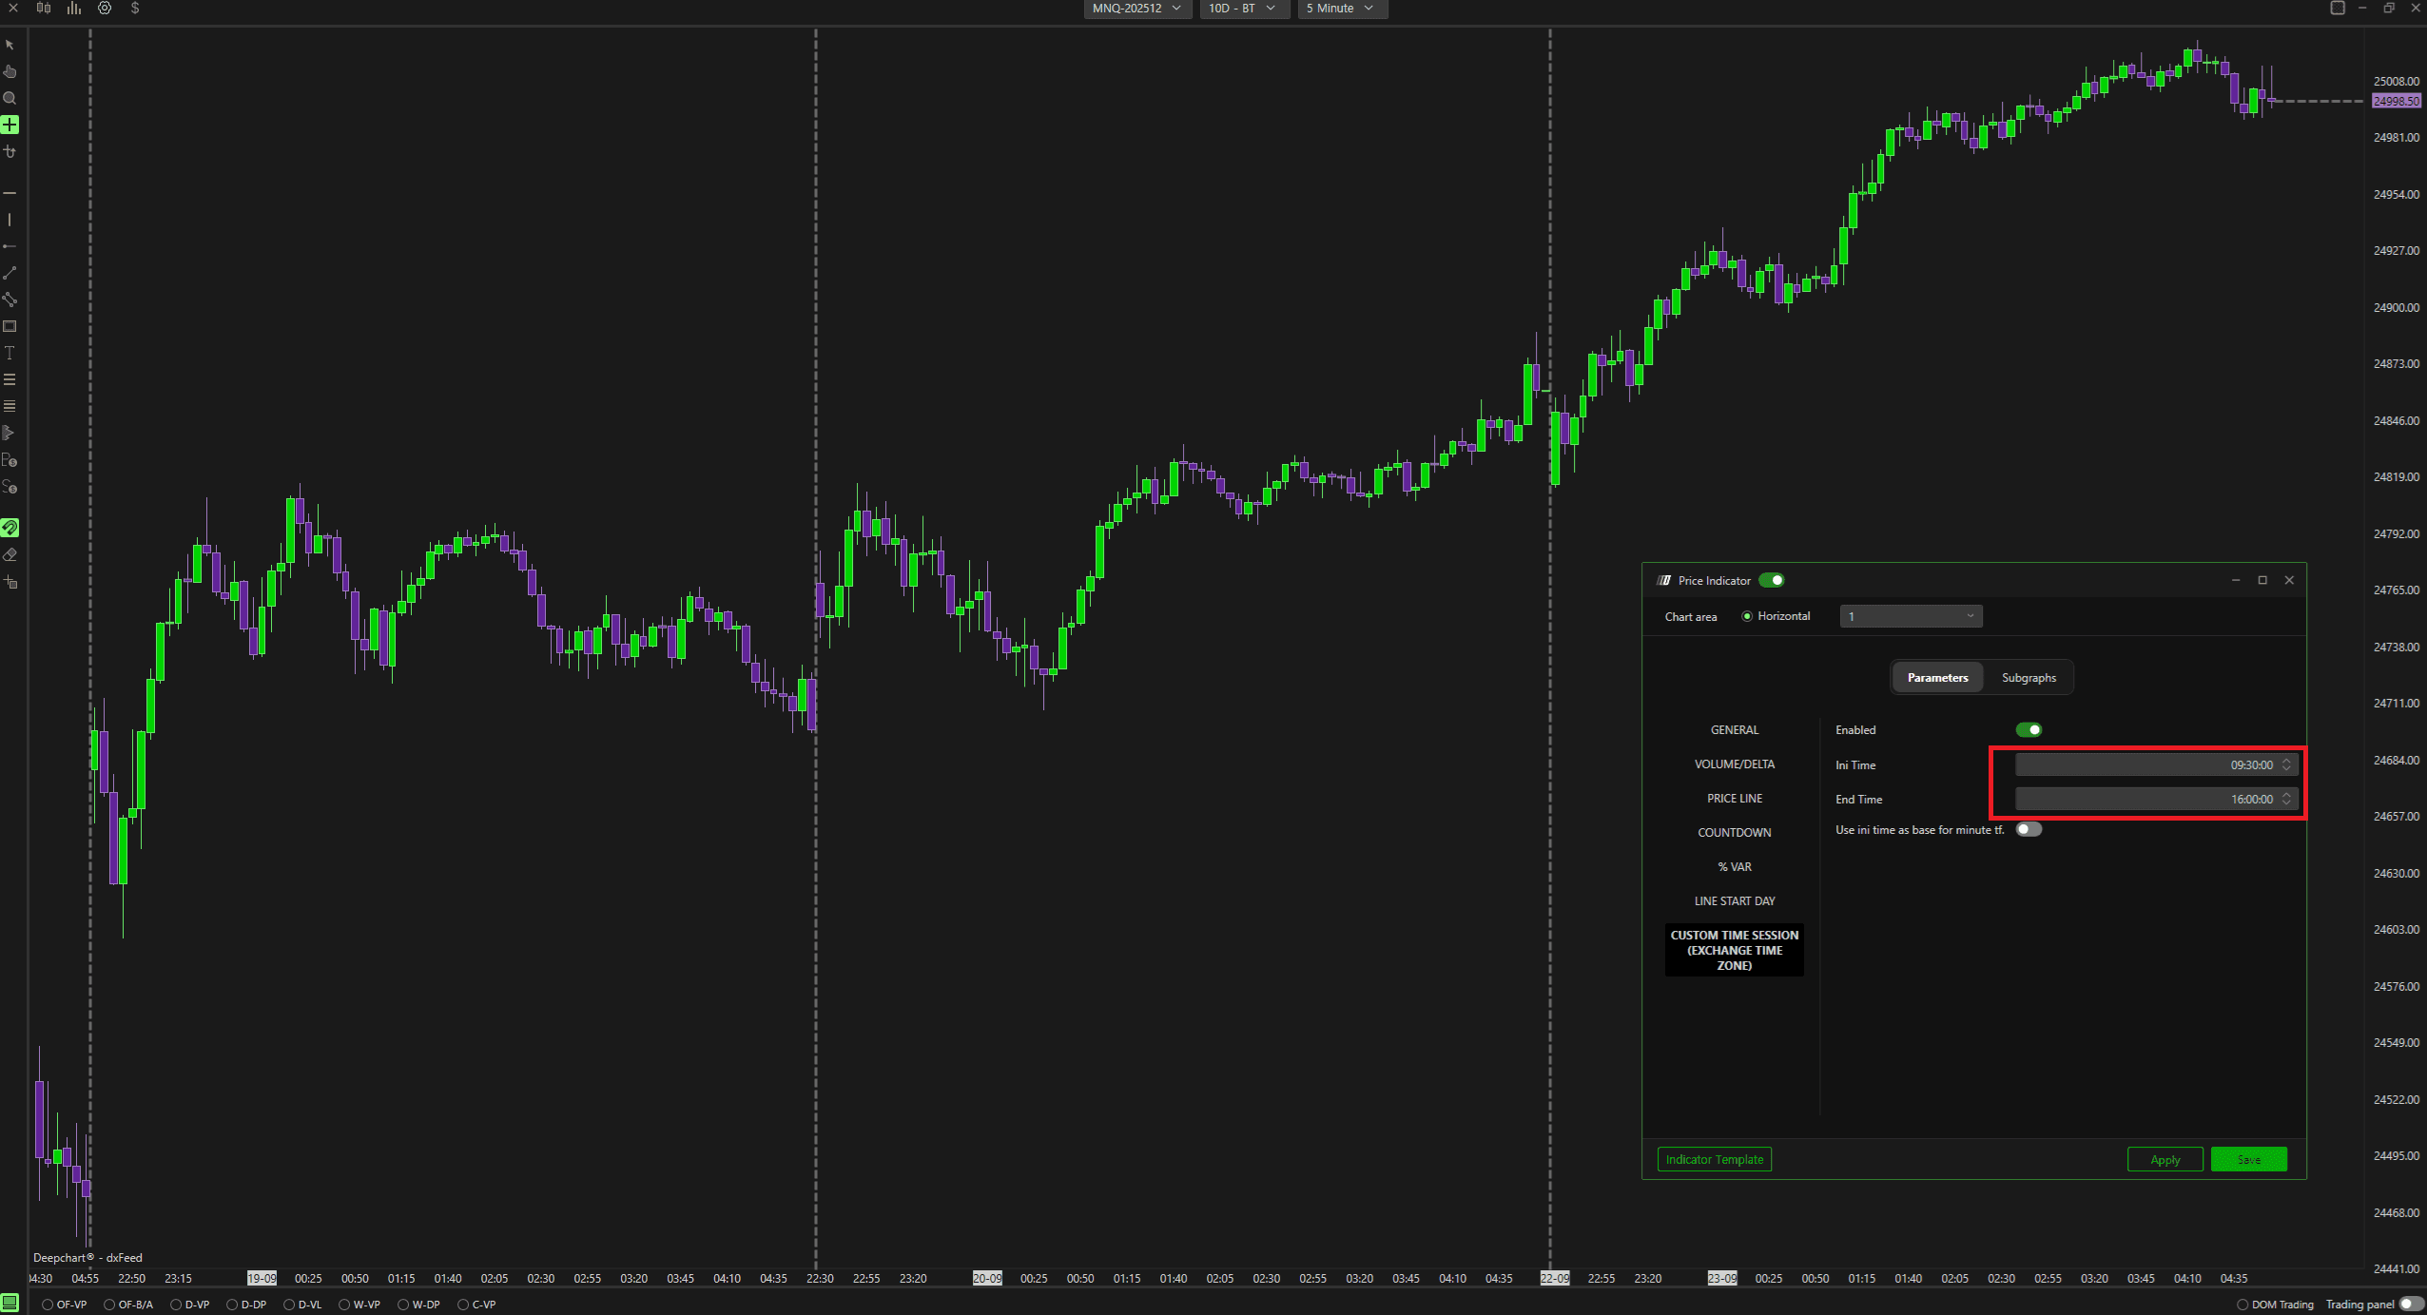Viewport: 2427px width, 1315px height.
Task: Open chart settings gear icon
Action: click(105, 8)
